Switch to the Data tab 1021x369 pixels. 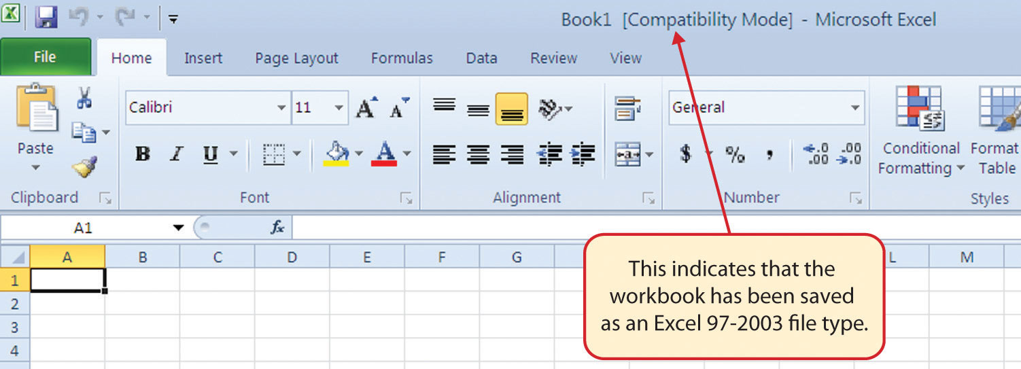click(481, 58)
